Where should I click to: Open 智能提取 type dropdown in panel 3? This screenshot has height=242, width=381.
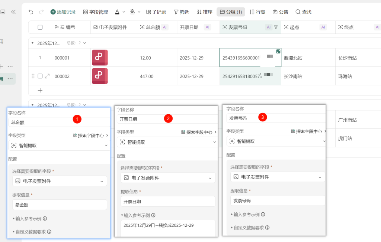tap(276, 141)
